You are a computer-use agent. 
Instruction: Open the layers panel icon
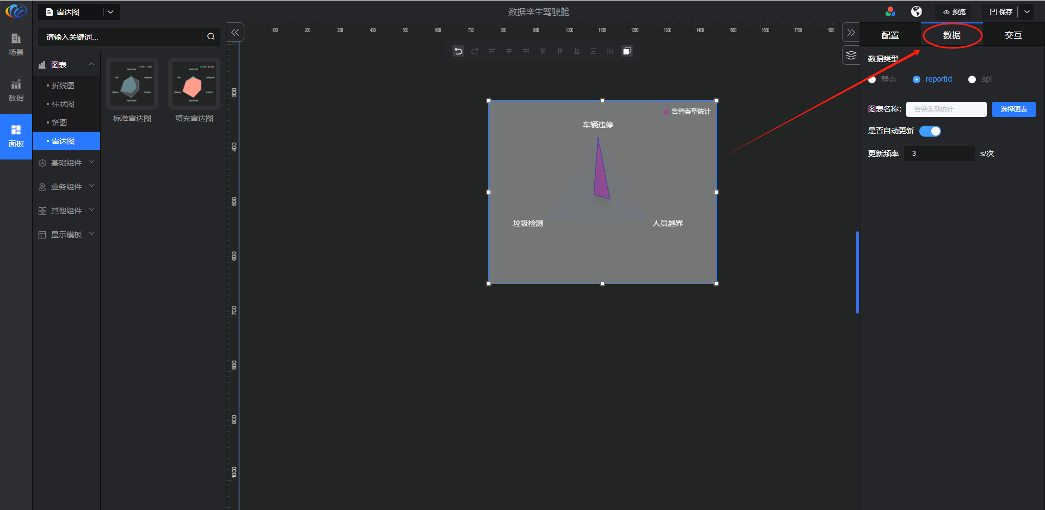tap(851, 55)
